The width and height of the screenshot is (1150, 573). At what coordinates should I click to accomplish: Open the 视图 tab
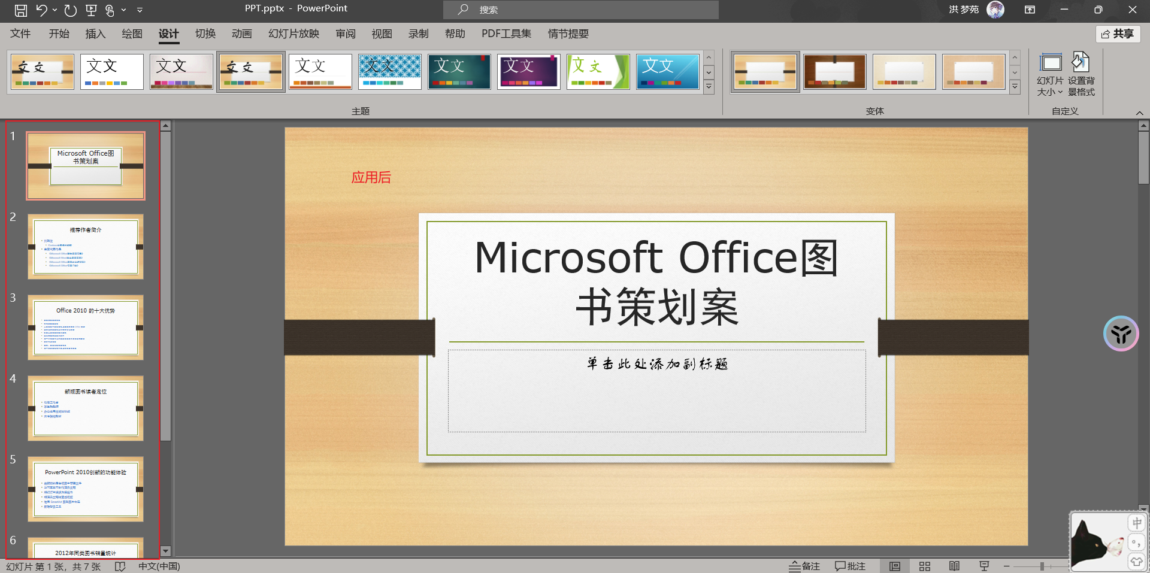pos(382,34)
